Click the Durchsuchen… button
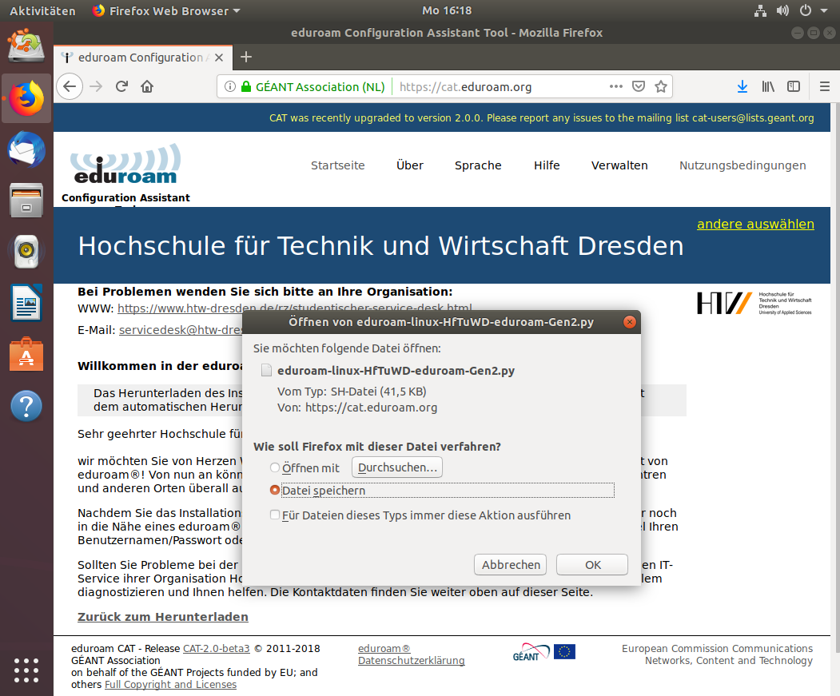 (397, 467)
